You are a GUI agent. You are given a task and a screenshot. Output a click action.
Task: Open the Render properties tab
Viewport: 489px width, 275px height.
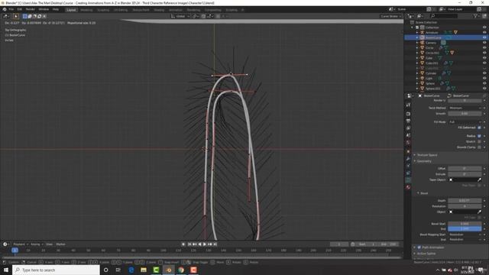point(408,114)
